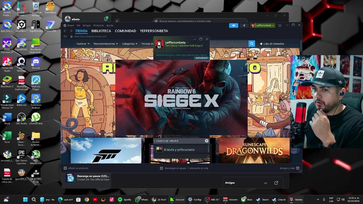Open the Forza game capsule
363x204 pixels.
(106, 150)
